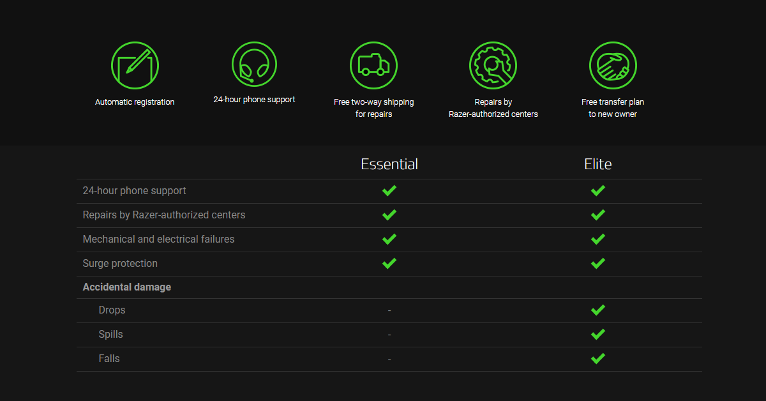Click 'Free transfer plan to new owner' caption
The height and width of the screenshot is (401, 766).
[x=613, y=108]
